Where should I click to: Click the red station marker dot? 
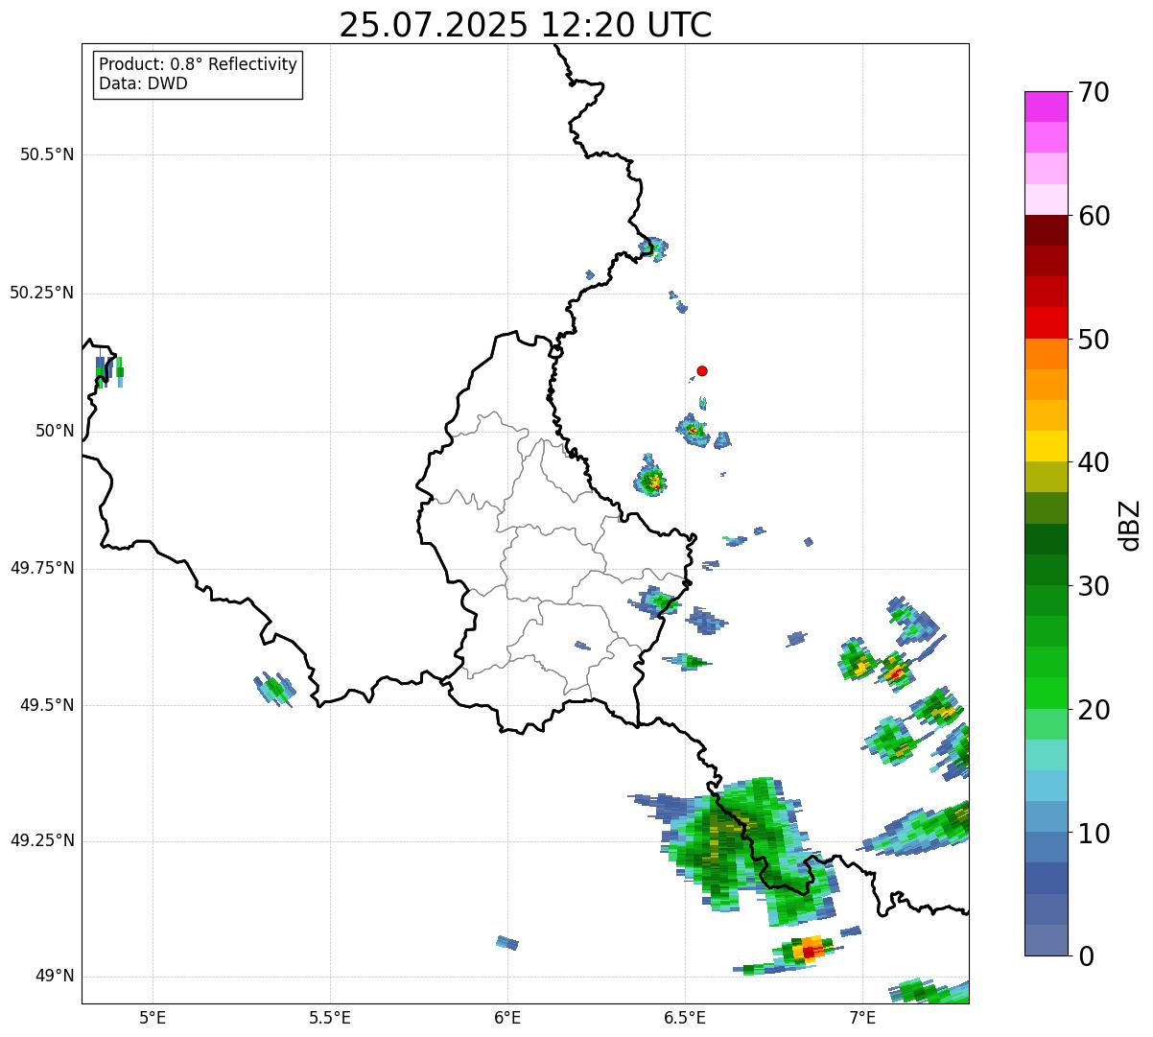(x=702, y=370)
